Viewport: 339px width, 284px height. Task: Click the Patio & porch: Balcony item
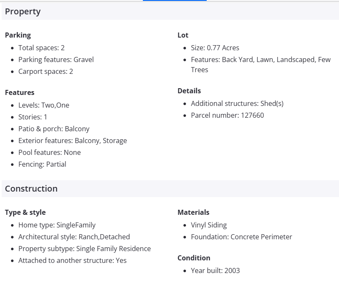[x=54, y=129]
